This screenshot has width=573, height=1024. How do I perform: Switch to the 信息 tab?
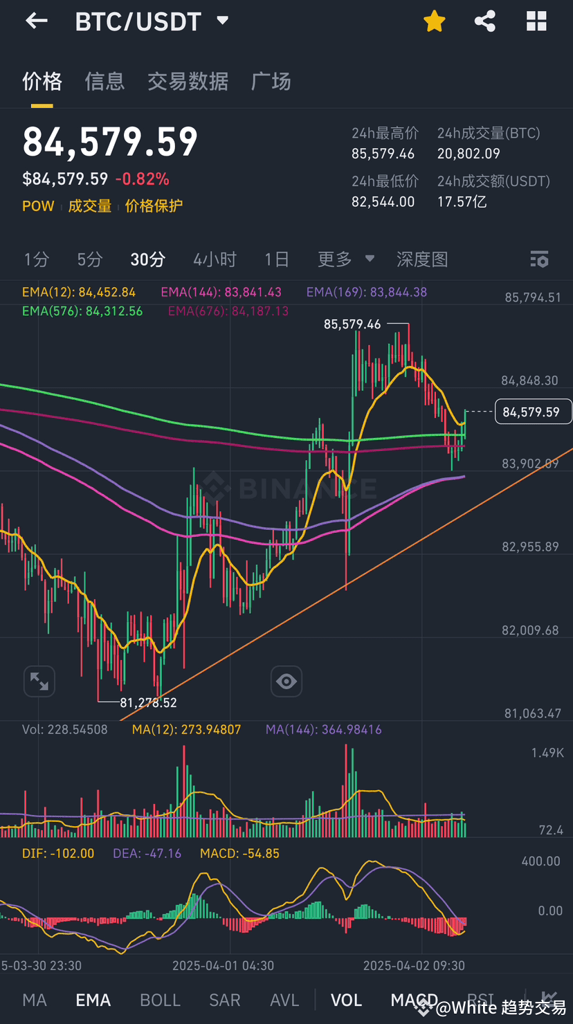click(x=104, y=82)
